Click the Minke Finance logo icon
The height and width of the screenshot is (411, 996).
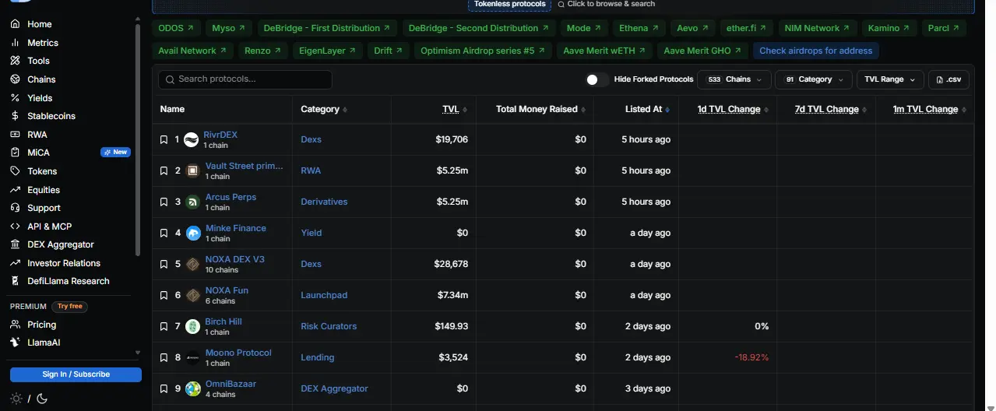(x=193, y=233)
